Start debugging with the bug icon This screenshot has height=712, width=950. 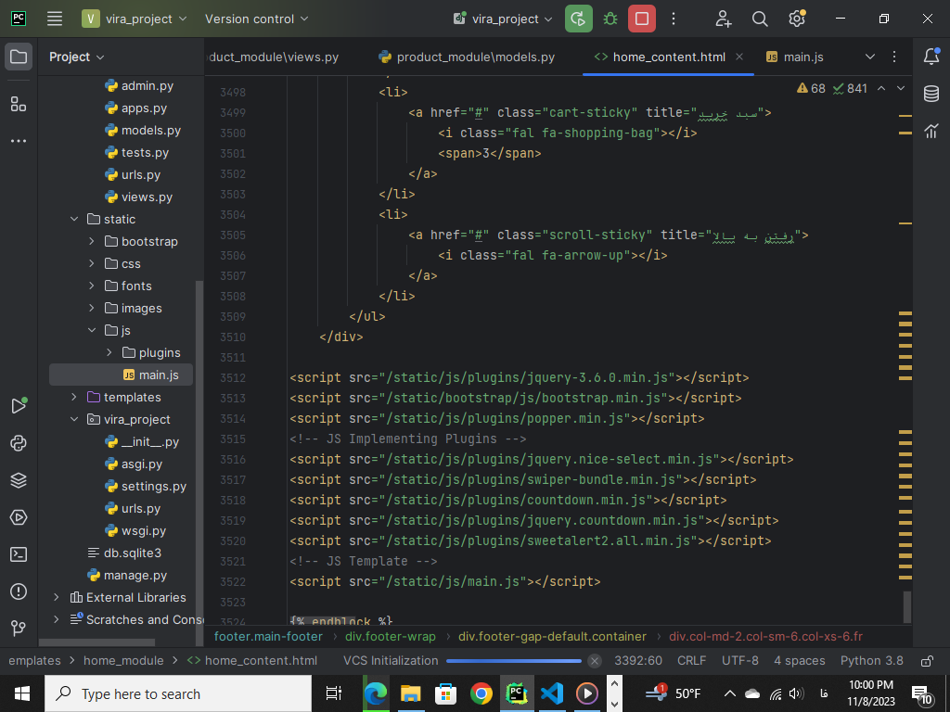610,19
